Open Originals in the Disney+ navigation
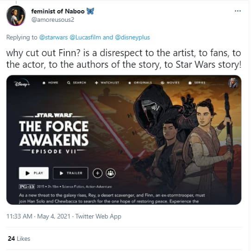This screenshot has width=251, height=251. [x=140, y=83]
